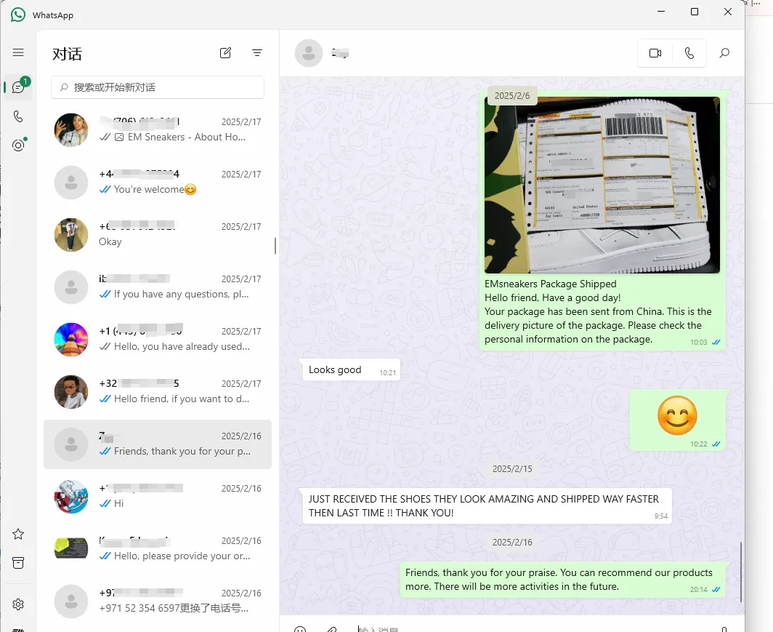Click the contact avatar in chat header

309,53
